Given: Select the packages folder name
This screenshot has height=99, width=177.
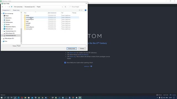Looking at the screenshot, I should pos(28,23).
